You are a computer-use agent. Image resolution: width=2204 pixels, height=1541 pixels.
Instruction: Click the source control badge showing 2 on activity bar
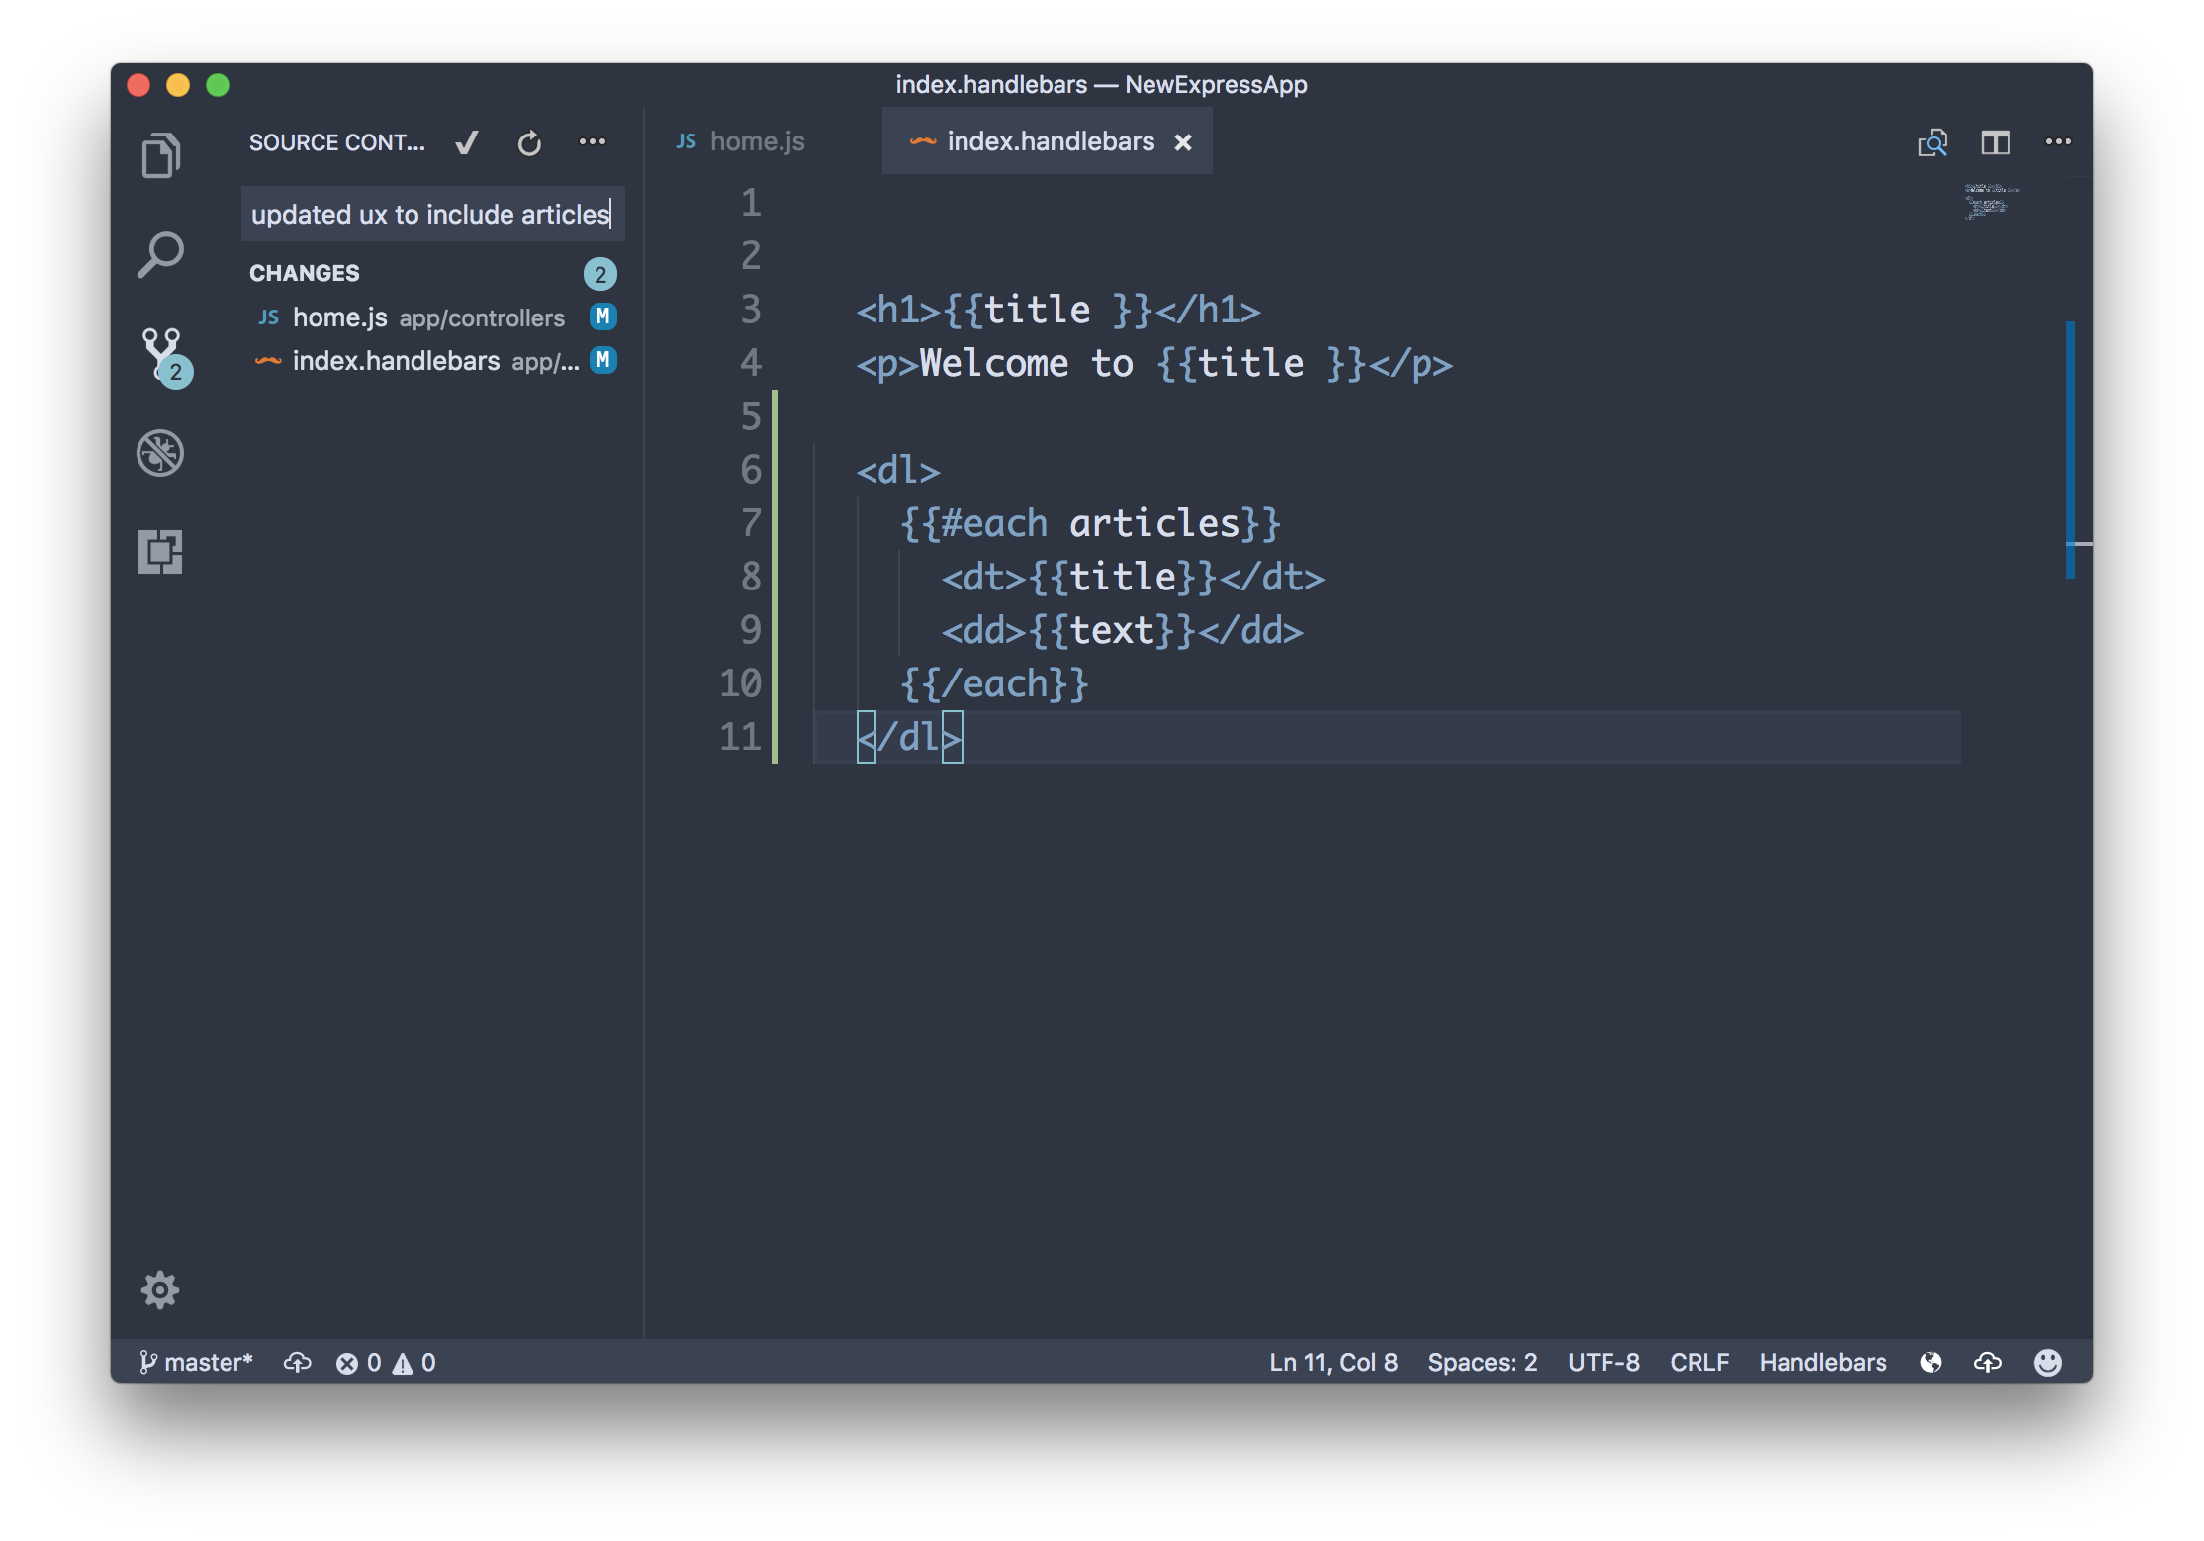tap(176, 372)
